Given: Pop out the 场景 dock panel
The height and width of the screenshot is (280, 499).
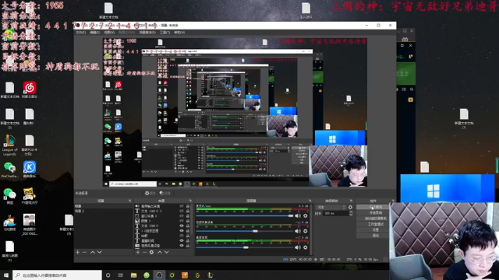Looking at the screenshot, I should (129, 201).
